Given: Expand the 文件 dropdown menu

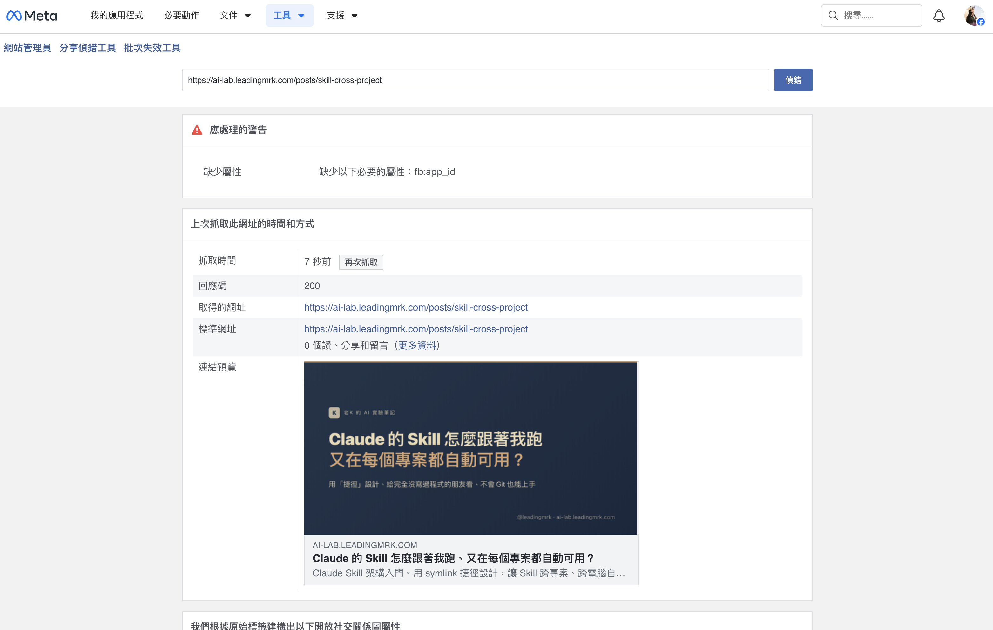Looking at the screenshot, I should (x=235, y=16).
